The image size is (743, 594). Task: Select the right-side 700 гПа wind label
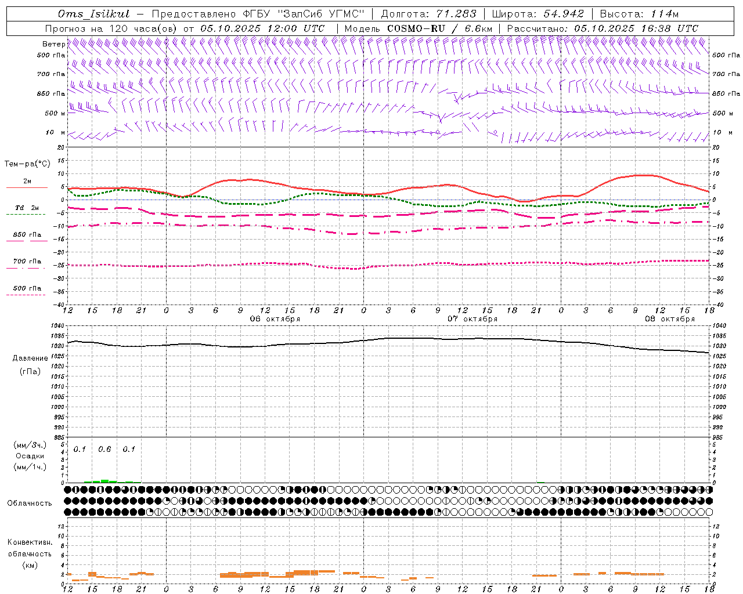[726, 74]
